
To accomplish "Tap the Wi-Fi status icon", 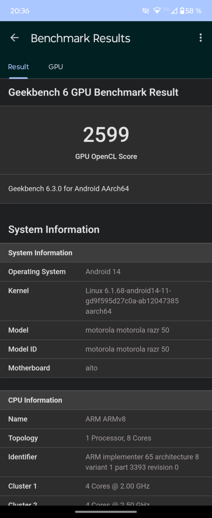I will [157, 11].
